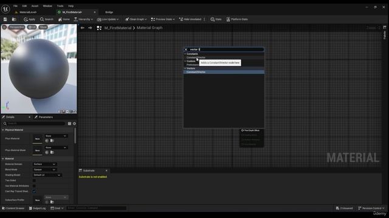Navigate forward in material graph

(x=90, y=28)
